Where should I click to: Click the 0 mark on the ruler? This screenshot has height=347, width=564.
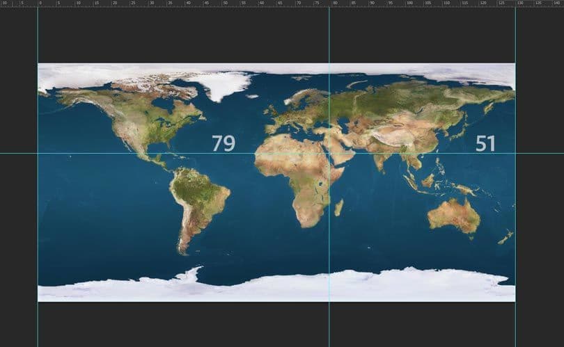[x=40, y=3]
